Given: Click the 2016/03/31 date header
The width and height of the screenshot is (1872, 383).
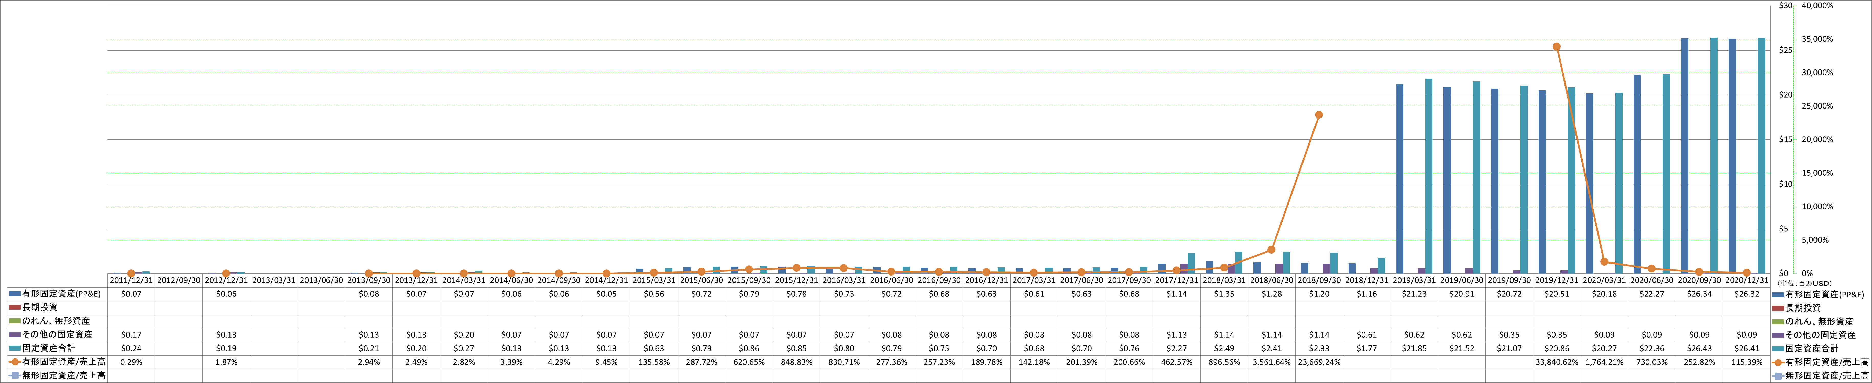Looking at the screenshot, I should point(844,280).
